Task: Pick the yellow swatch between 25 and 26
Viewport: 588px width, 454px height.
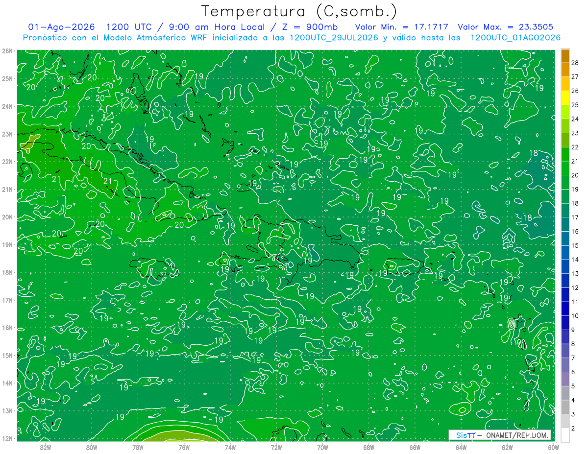Action: point(565,98)
